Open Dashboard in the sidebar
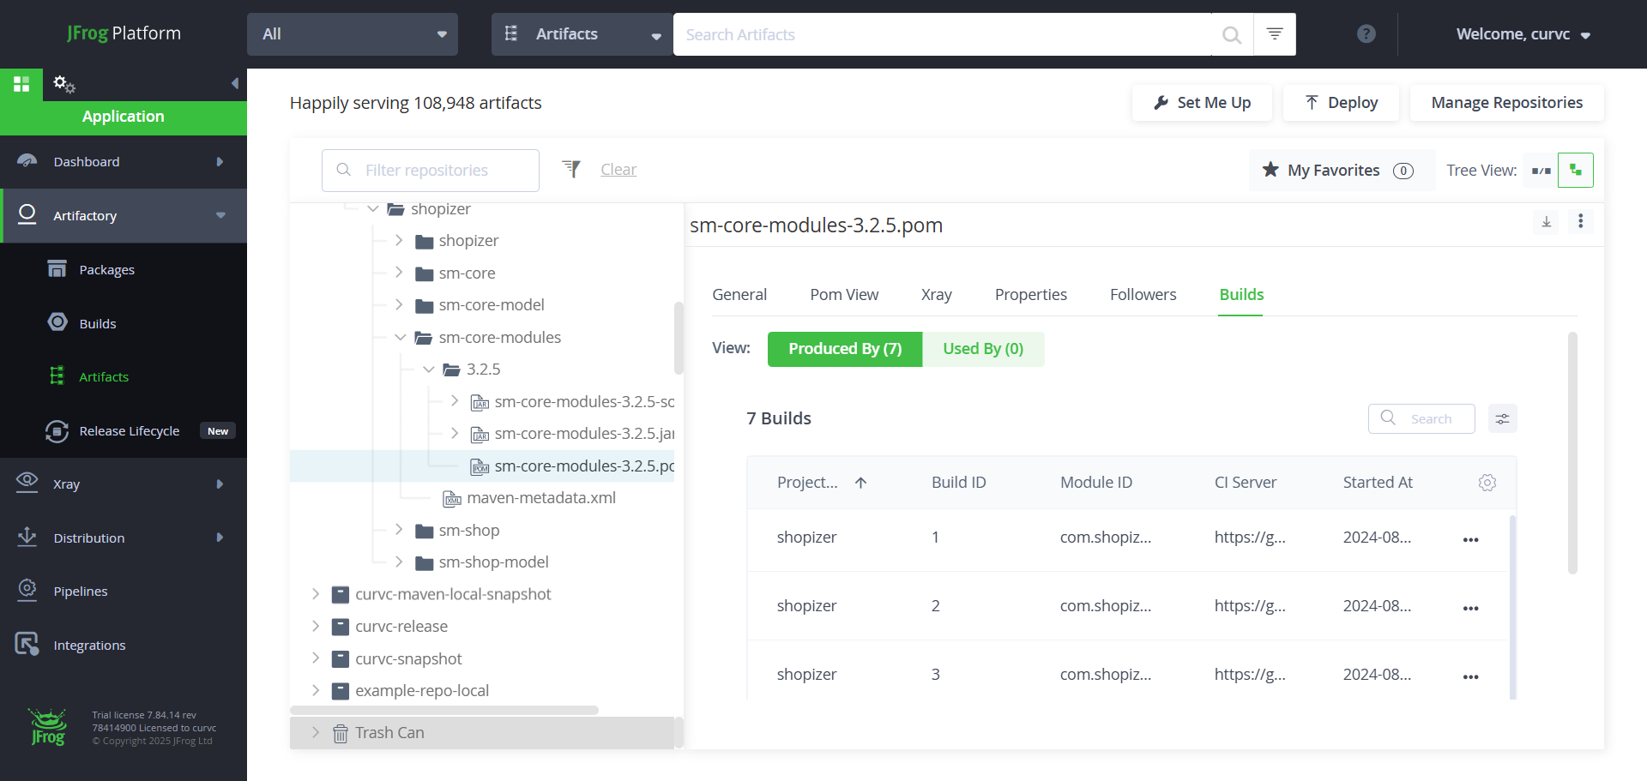 (124, 162)
